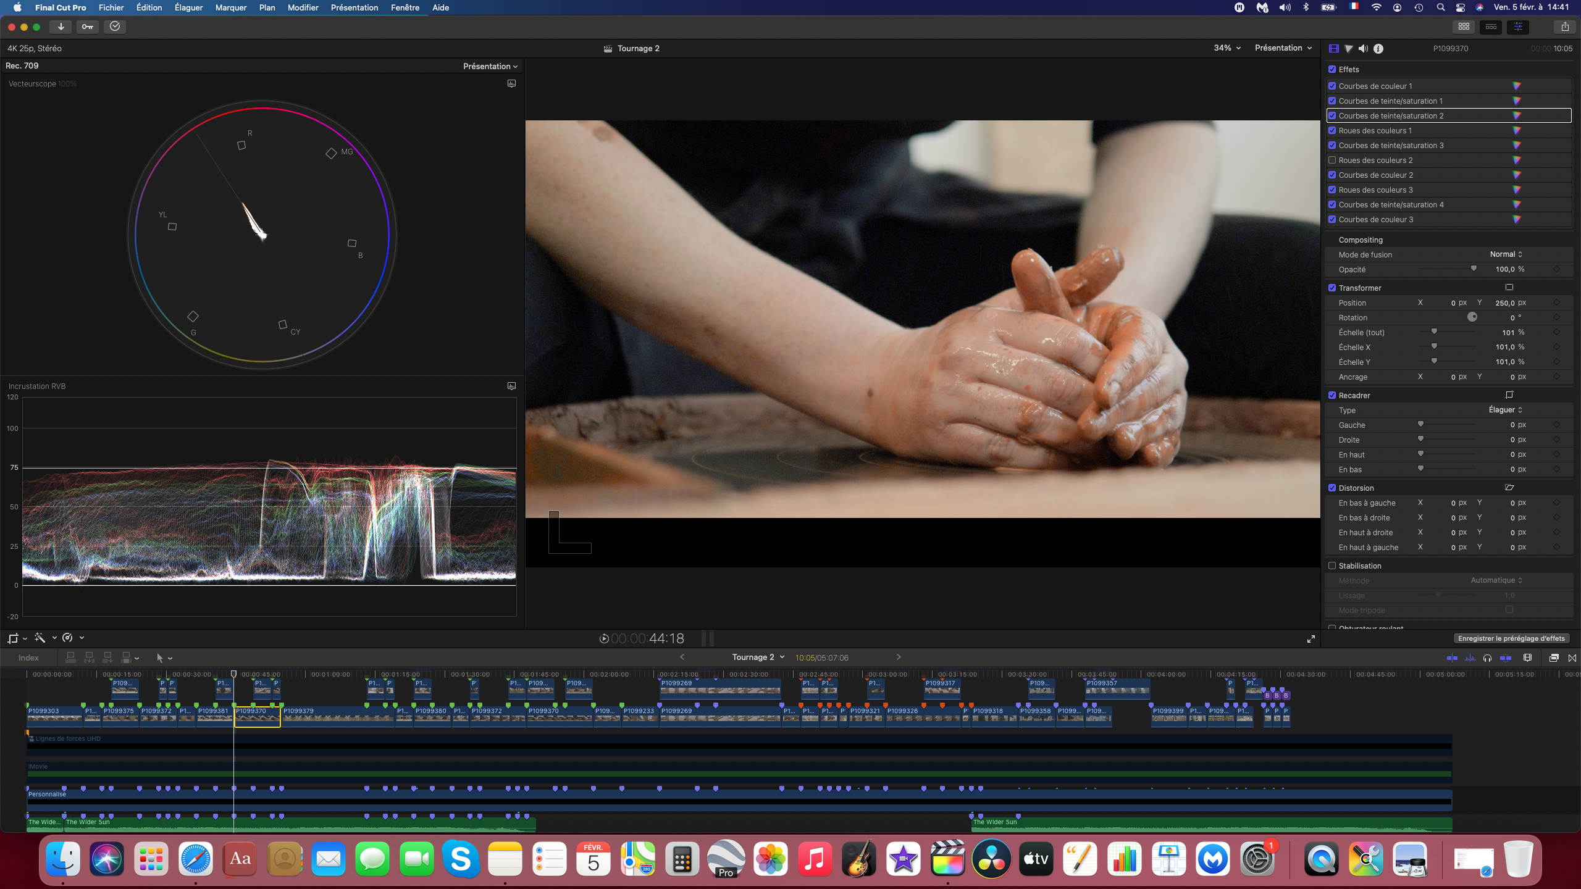Screen dimensions: 1581x889
Task: Open color editor for Roues des couleurs 1
Action: [1517, 130]
